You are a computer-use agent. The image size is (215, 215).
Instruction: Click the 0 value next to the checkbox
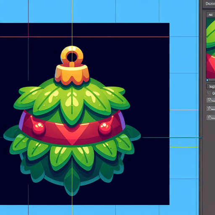click(x=213, y=93)
